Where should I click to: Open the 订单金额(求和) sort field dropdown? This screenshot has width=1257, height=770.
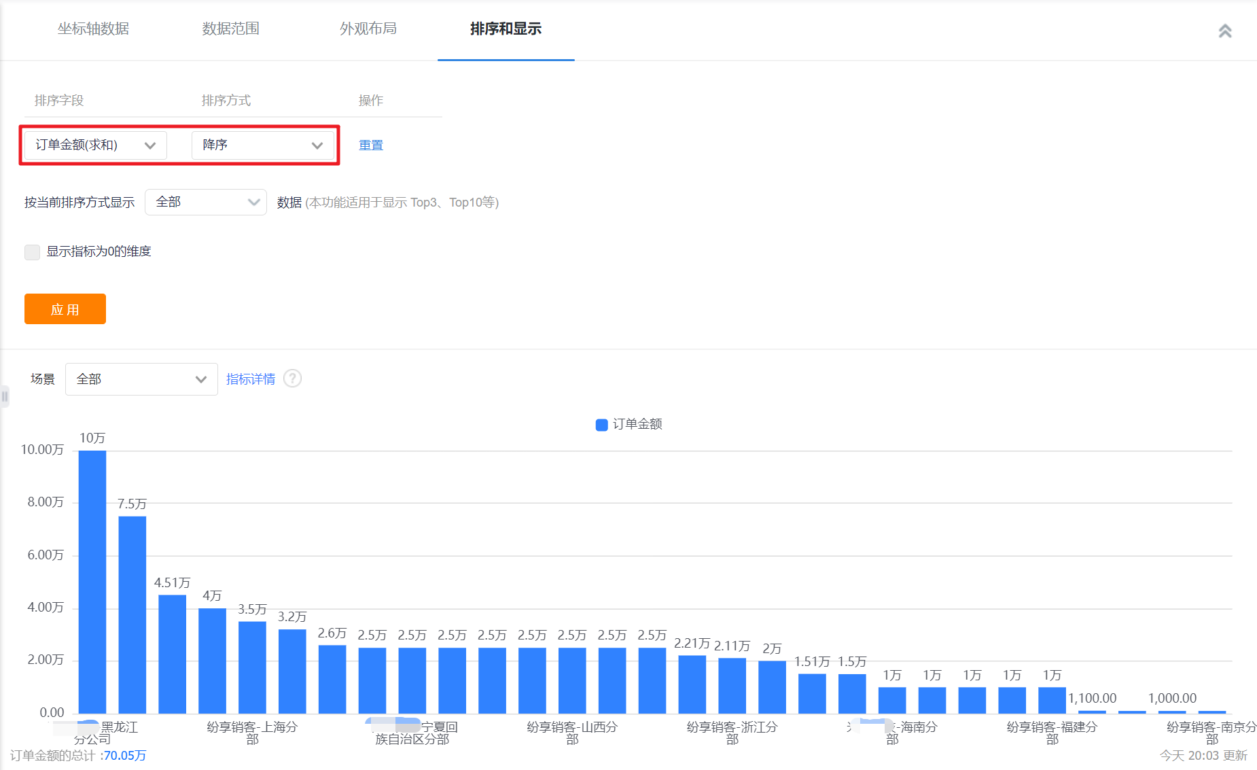click(96, 145)
